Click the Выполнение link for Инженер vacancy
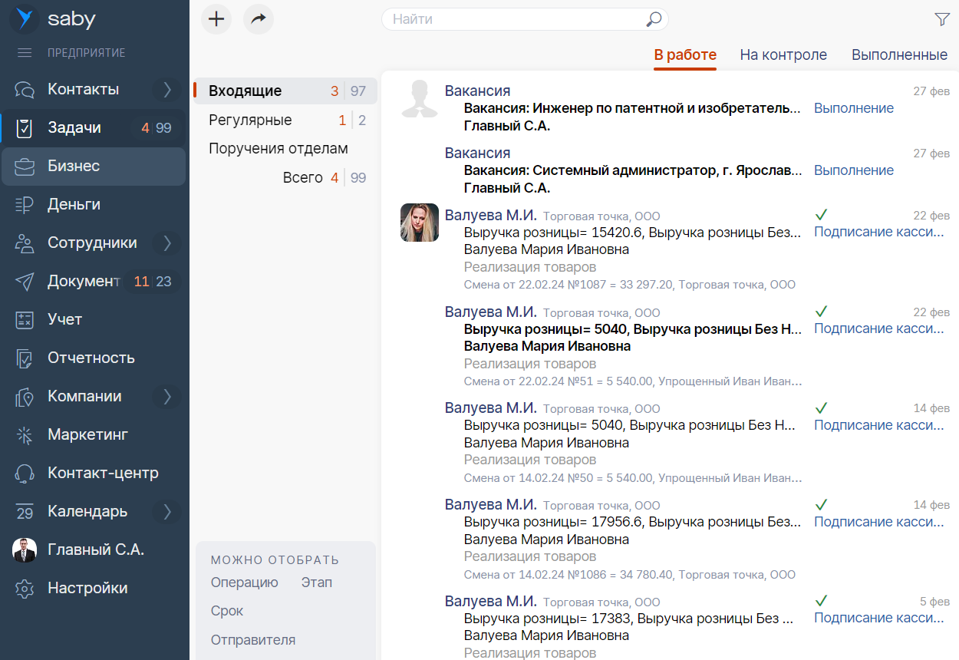The height and width of the screenshot is (660, 959). pos(853,108)
